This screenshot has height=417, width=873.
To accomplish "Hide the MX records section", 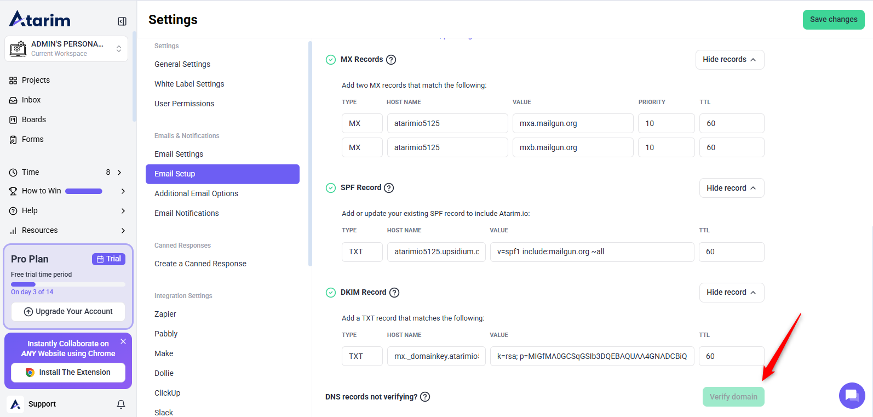I will 730,60.
